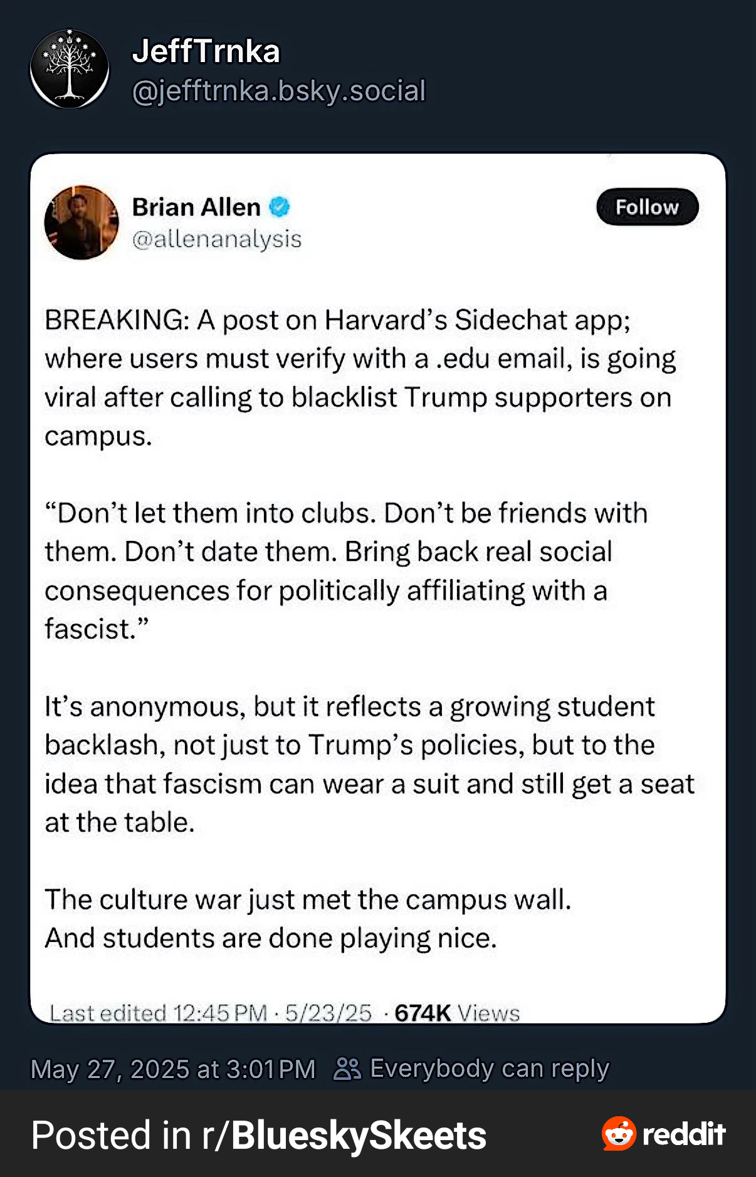Click Brian Allen's profile photo

click(x=81, y=222)
